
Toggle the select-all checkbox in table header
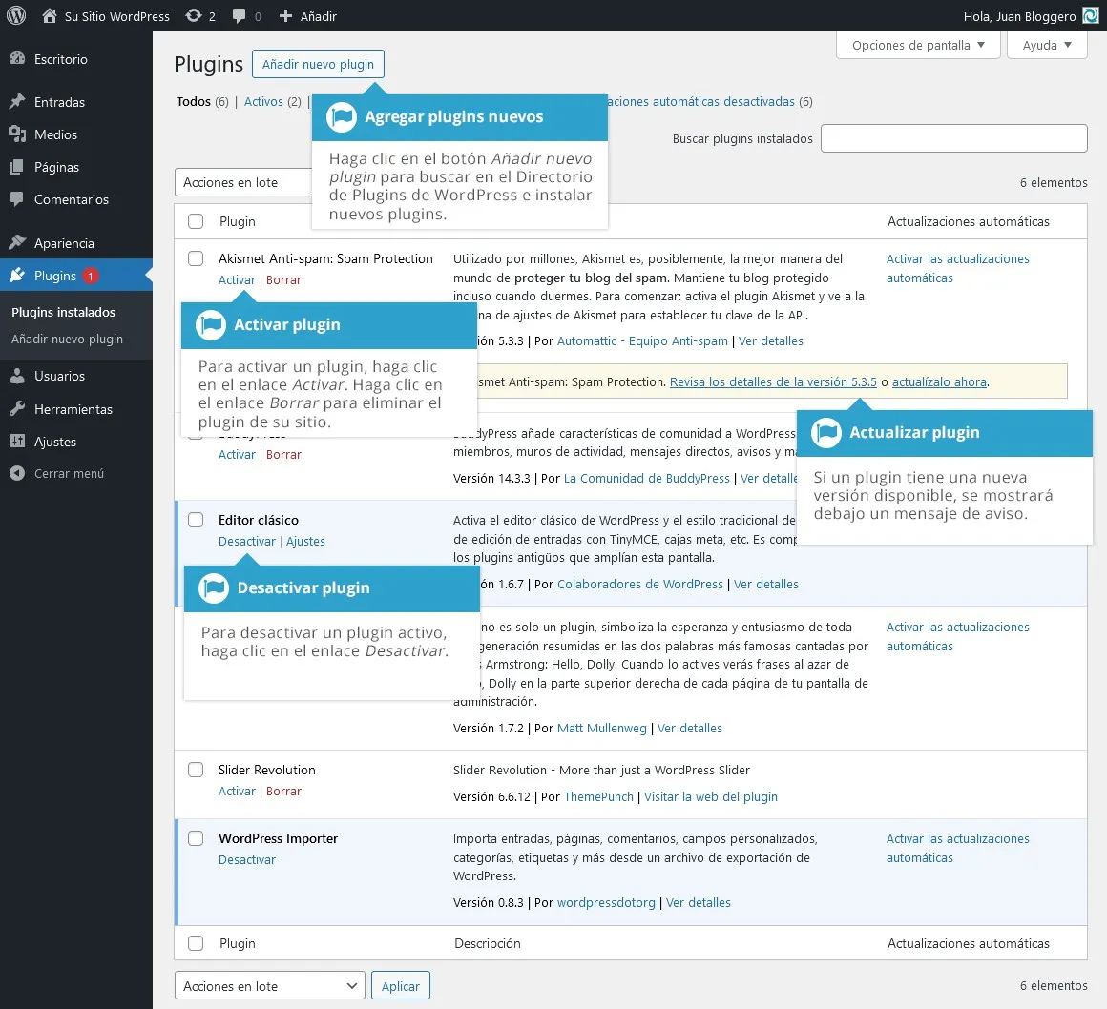coord(196,221)
